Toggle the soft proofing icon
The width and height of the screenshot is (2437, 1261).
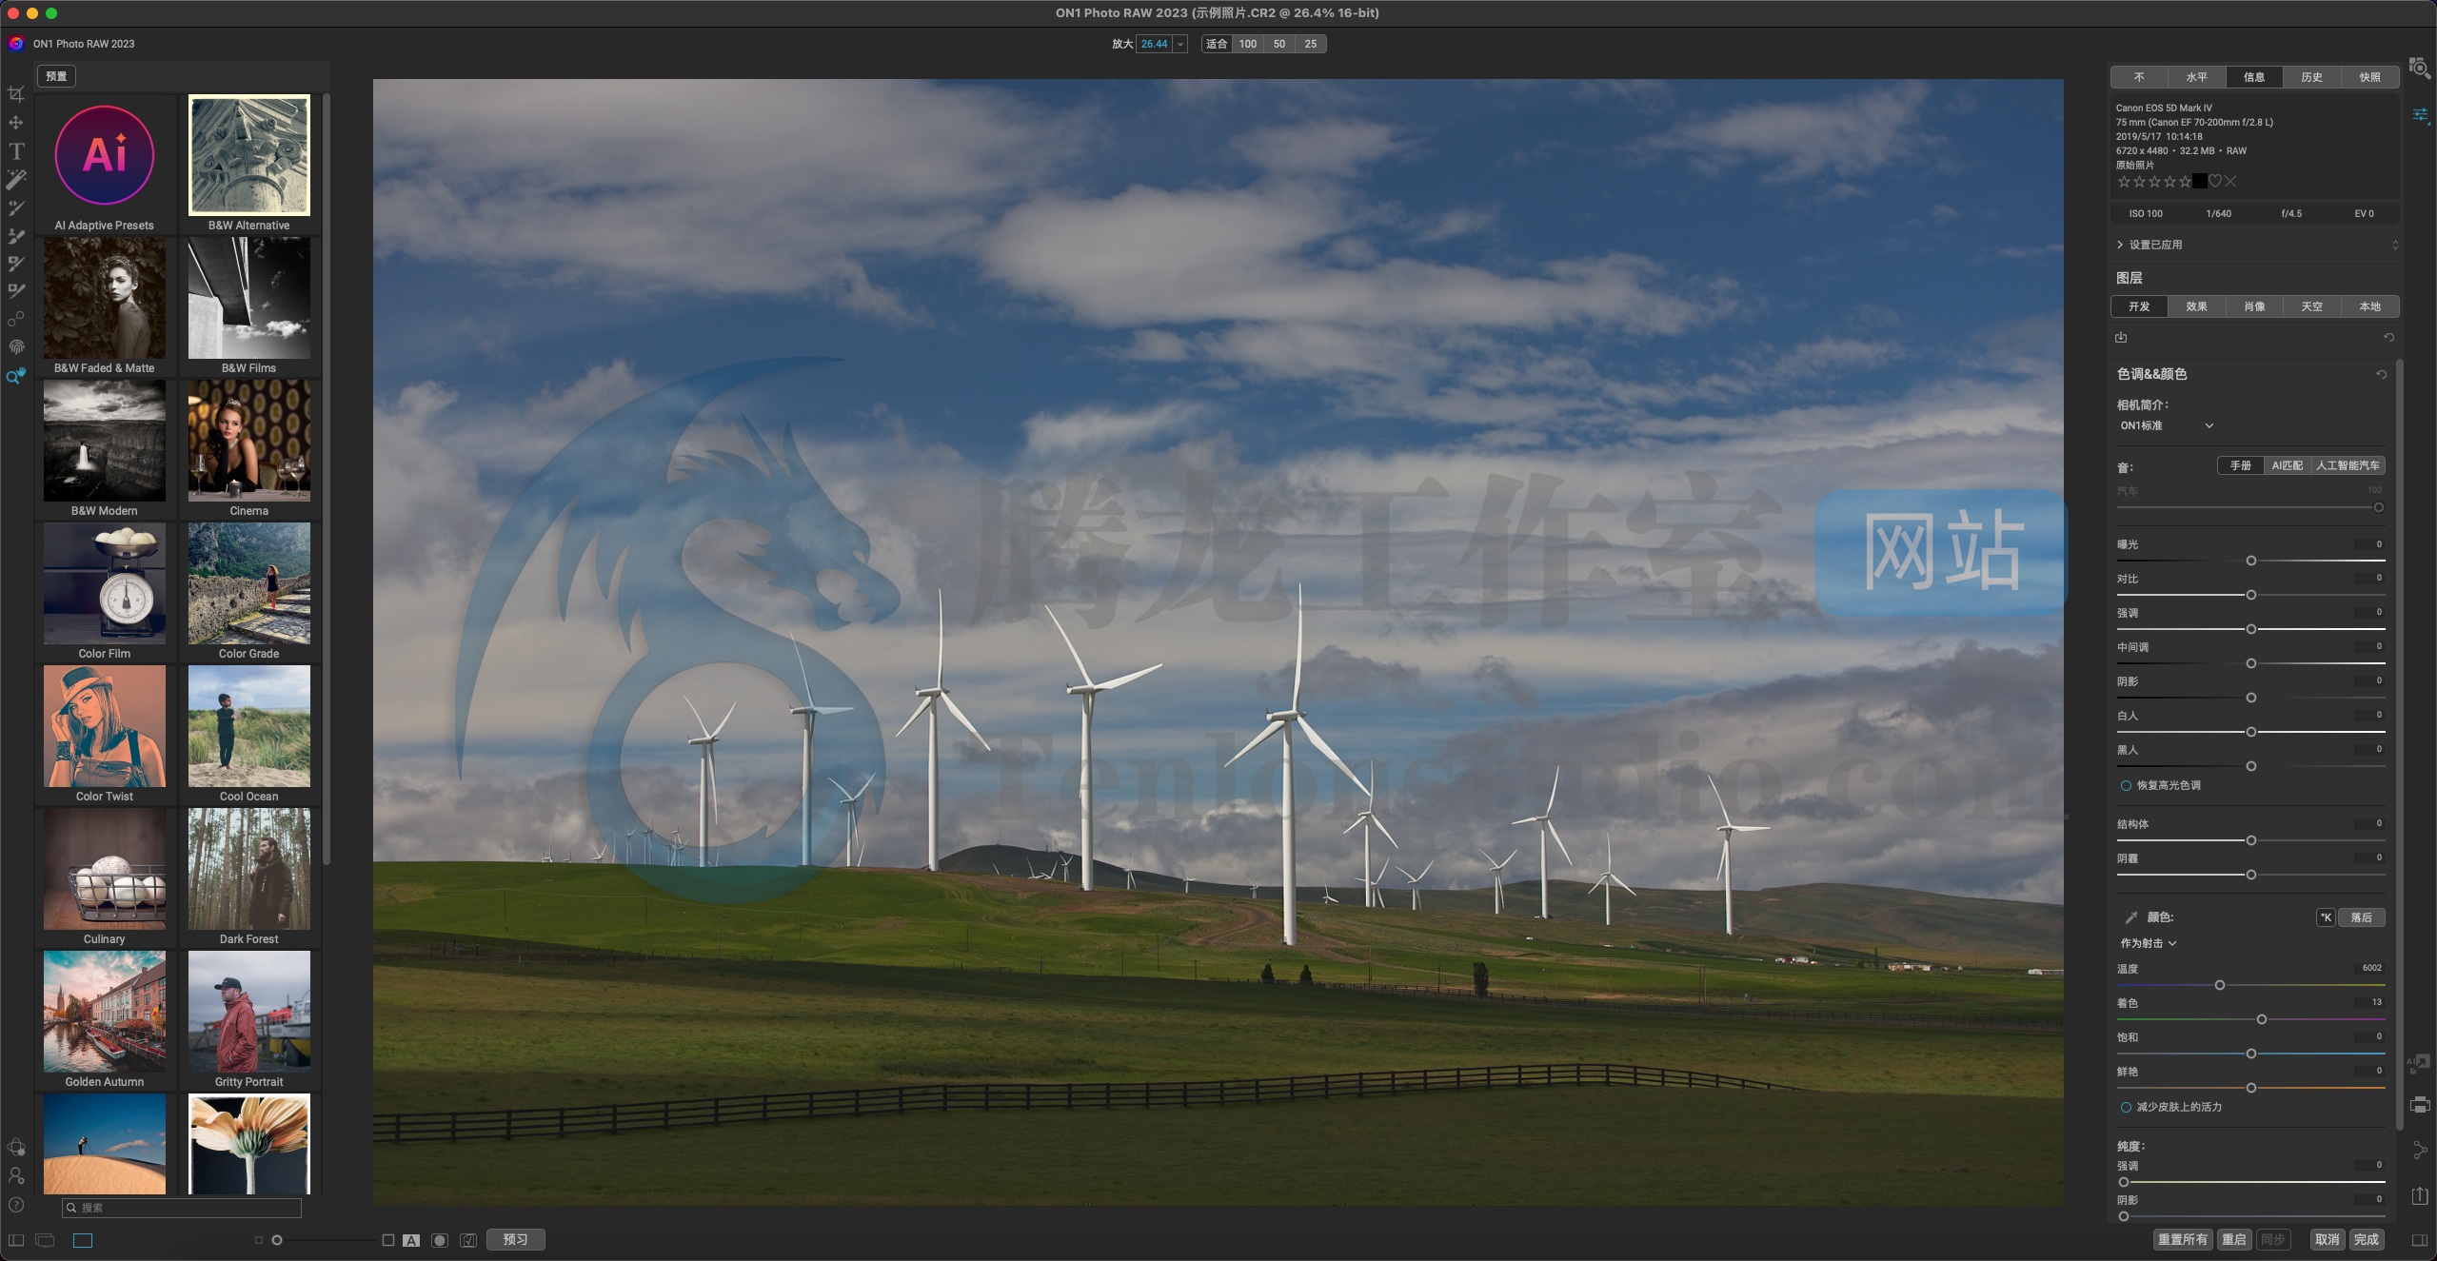468,1240
